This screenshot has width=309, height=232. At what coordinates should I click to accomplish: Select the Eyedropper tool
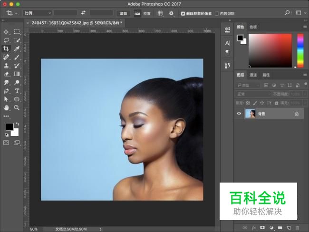(17, 48)
